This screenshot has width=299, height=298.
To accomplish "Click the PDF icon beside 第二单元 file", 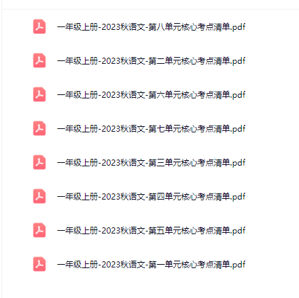I will click(x=39, y=60).
